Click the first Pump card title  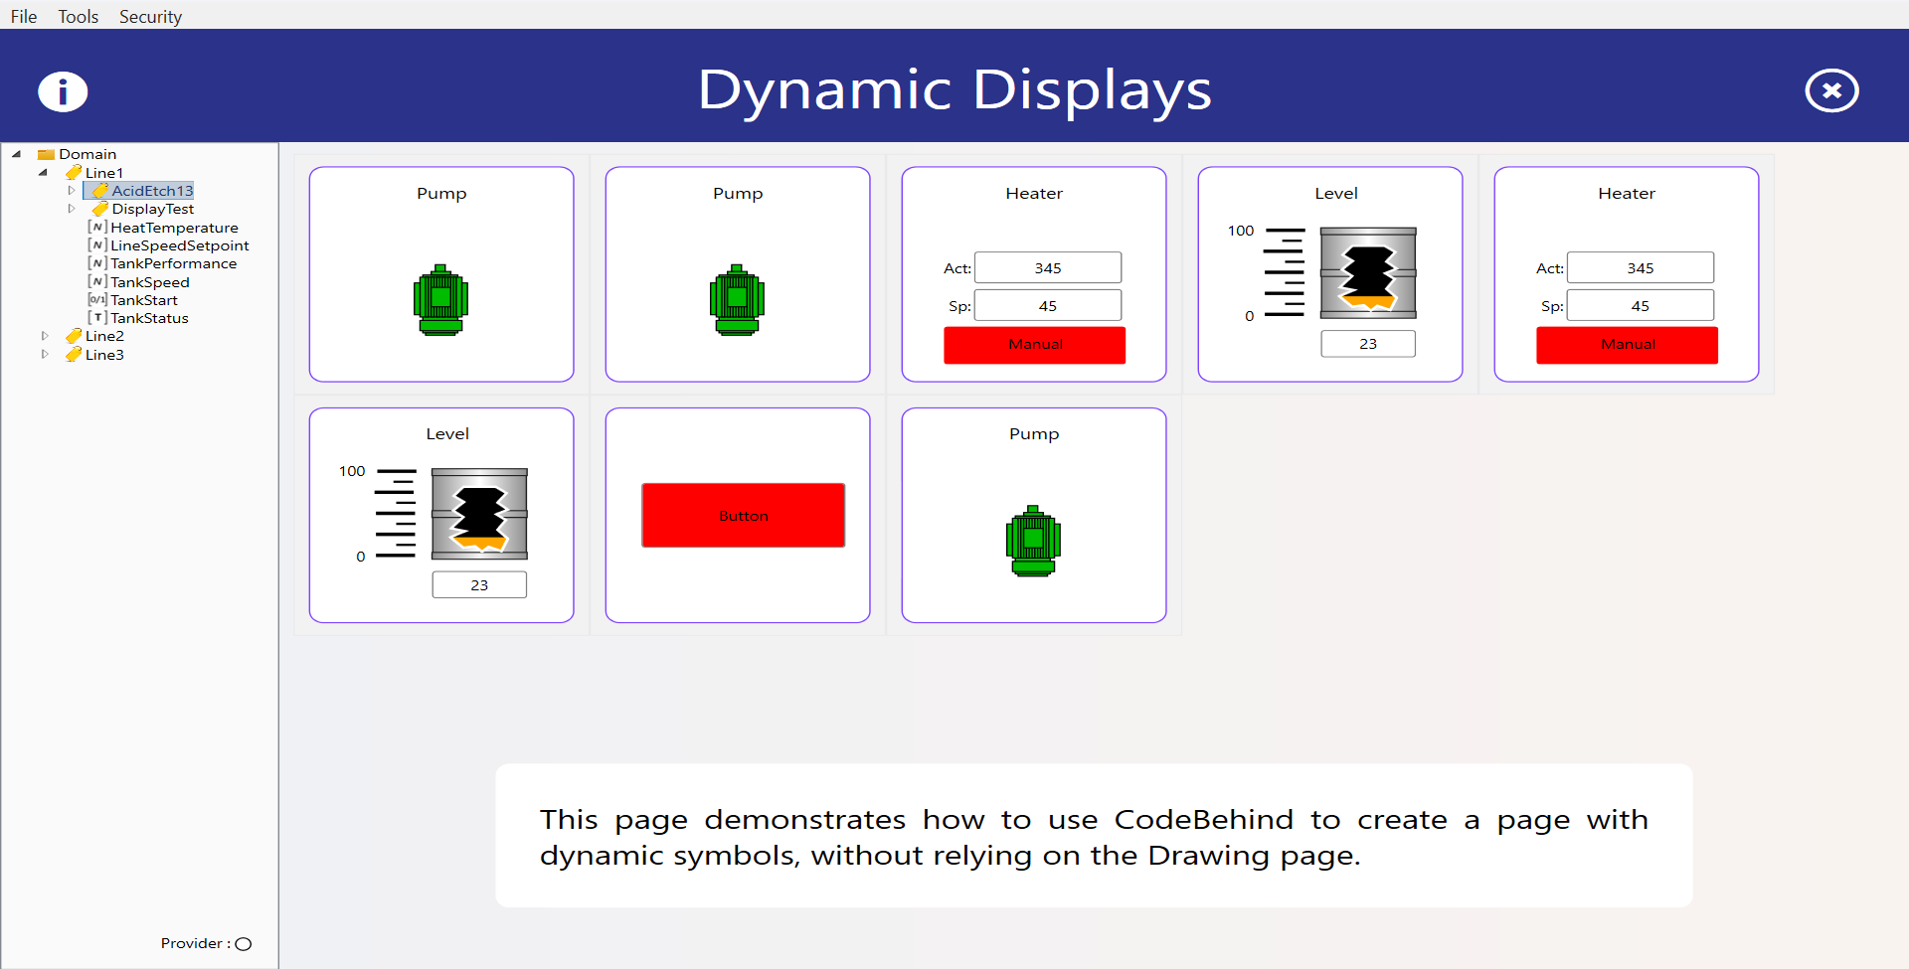[441, 194]
